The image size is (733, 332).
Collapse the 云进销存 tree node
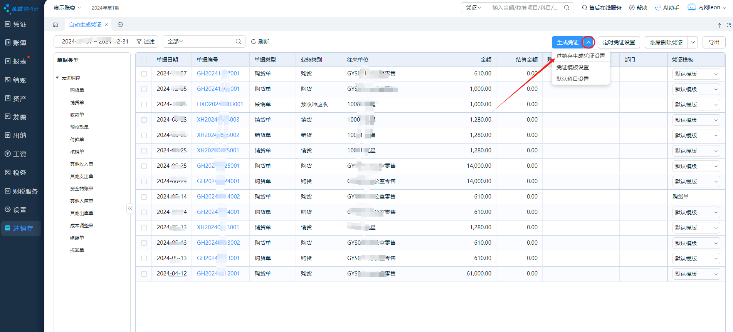(57, 78)
